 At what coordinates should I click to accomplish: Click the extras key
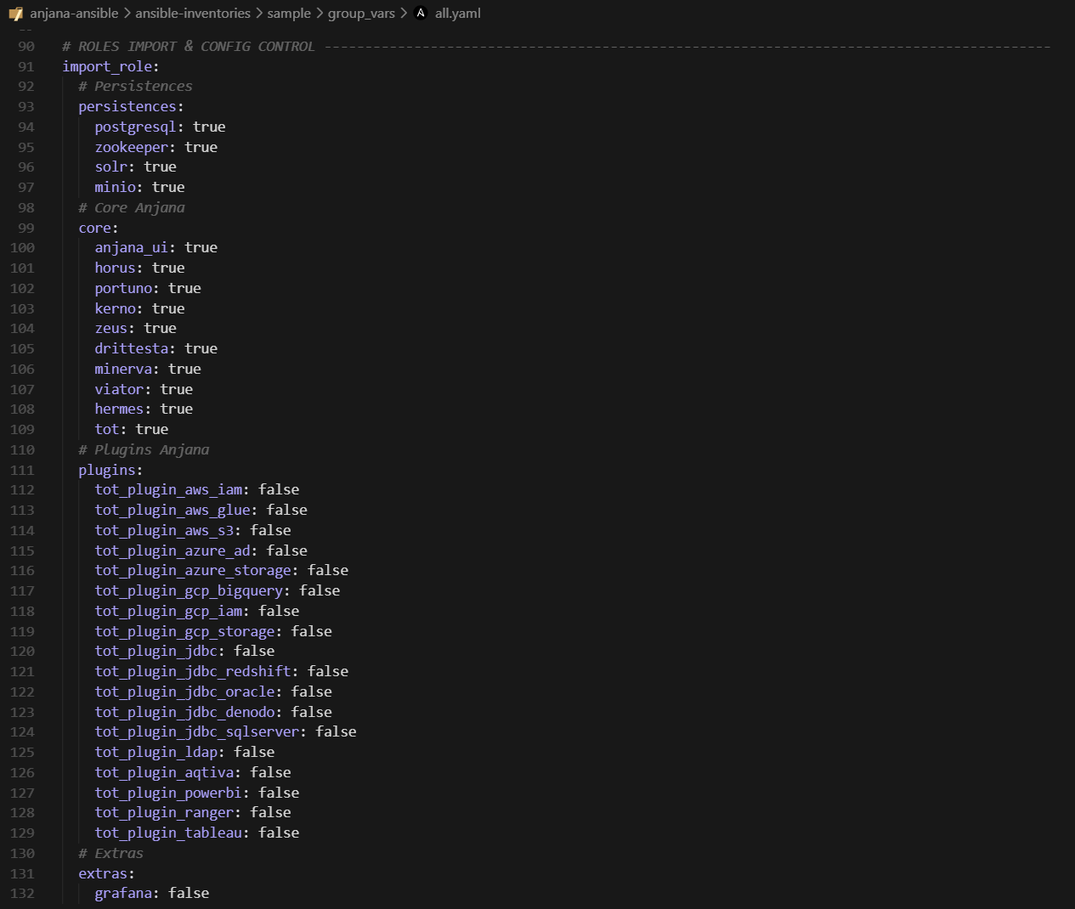click(x=102, y=873)
